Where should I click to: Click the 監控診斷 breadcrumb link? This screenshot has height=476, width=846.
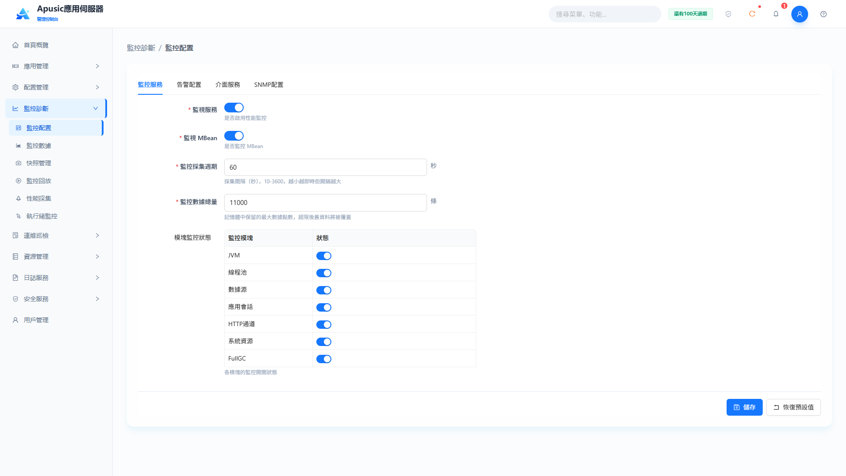click(141, 48)
